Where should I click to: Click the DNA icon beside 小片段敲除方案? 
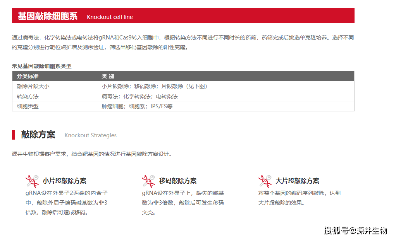pyautogui.click(x=32, y=181)
